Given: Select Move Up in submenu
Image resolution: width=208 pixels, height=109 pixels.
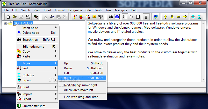Looking at the screenshot, I should [82, 63].
